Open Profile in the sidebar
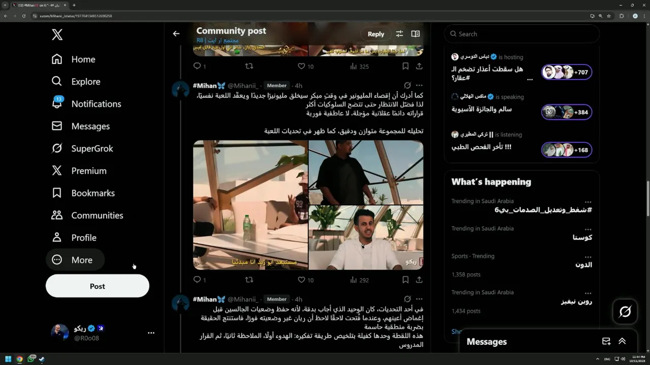The height and width of the screenshot is (365, 650). pos(74,238)
